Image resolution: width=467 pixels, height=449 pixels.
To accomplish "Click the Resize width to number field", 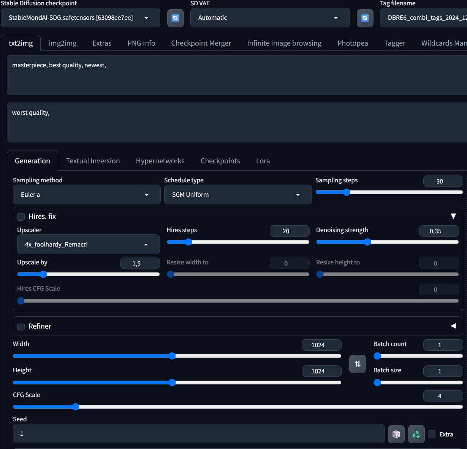I will (x=290, y=263).
